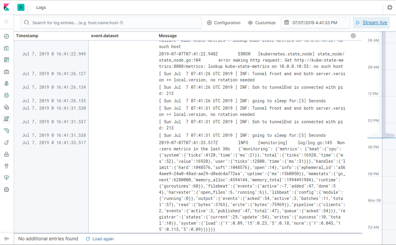Viewport: 396px width, 245px height.
Task: Click the Kibana logo
Action: click(x=7, y=7)
